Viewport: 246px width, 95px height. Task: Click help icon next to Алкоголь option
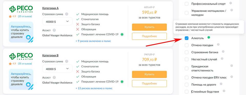(209, 37)
